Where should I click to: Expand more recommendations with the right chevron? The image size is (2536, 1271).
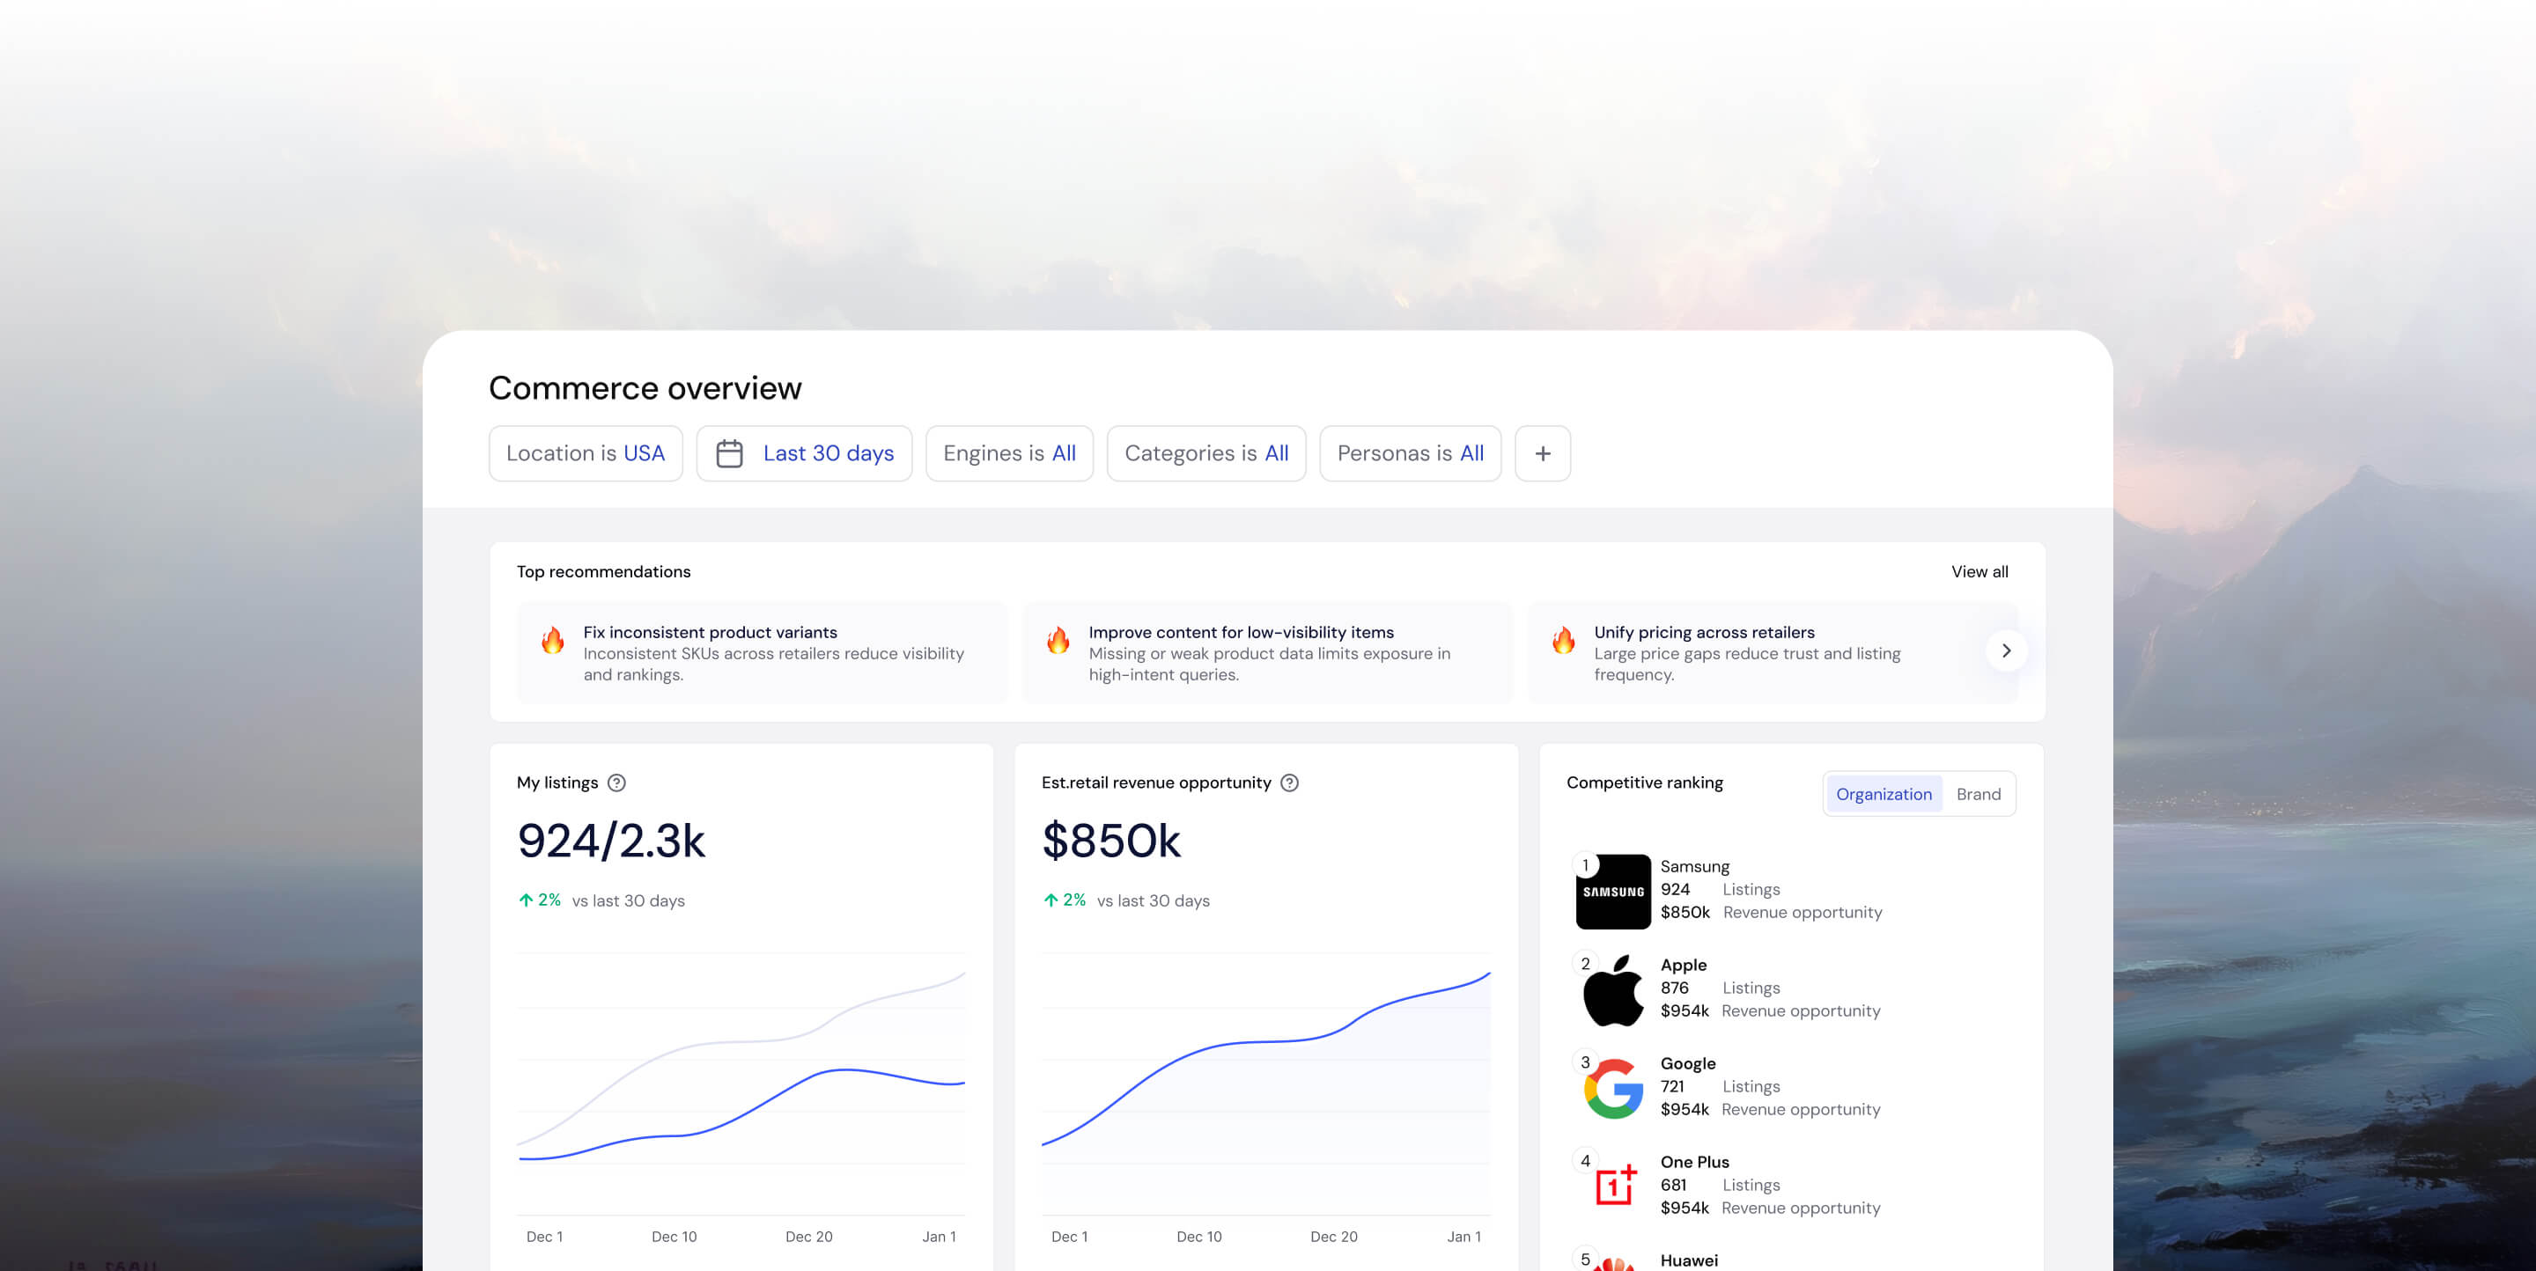[2007, 650]
